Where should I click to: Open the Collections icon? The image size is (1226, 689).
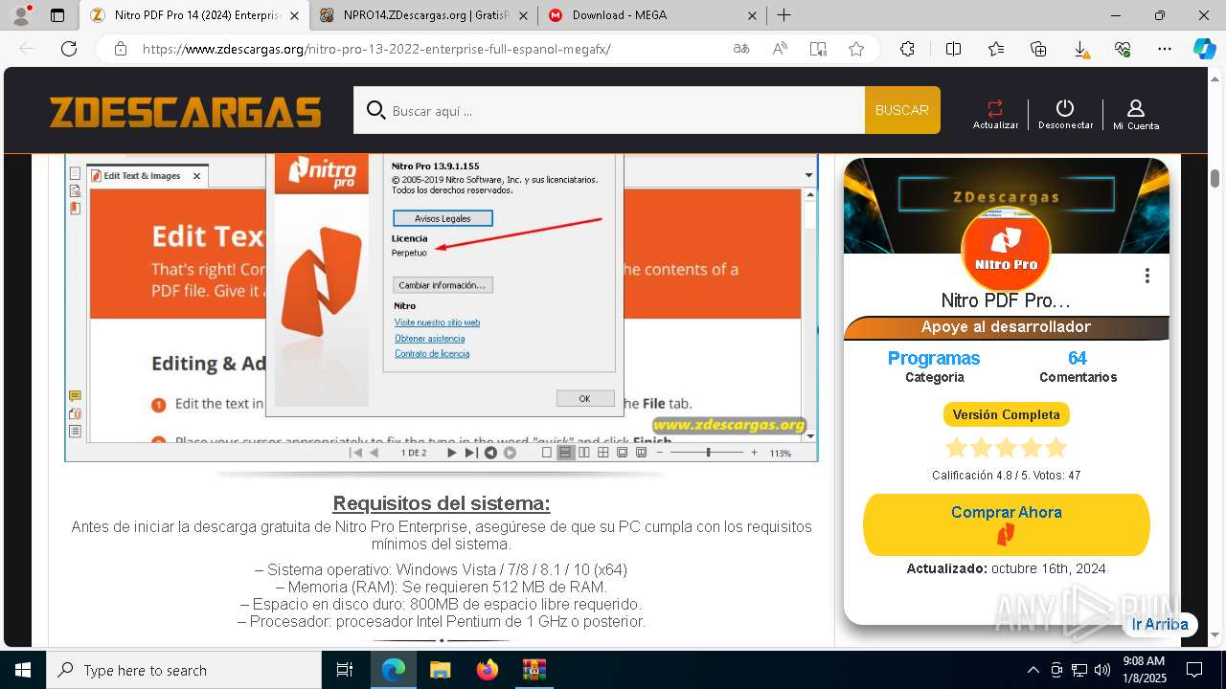coord(1038,49)
